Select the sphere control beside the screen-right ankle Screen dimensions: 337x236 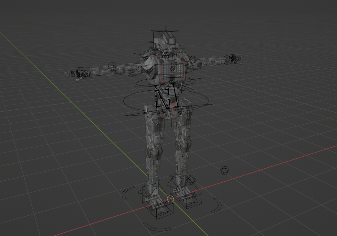point(191,180)
